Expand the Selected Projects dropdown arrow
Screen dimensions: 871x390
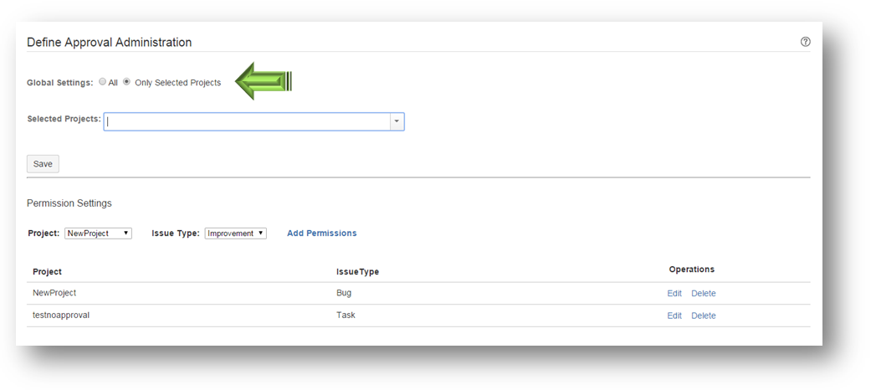tap(397, 122)
